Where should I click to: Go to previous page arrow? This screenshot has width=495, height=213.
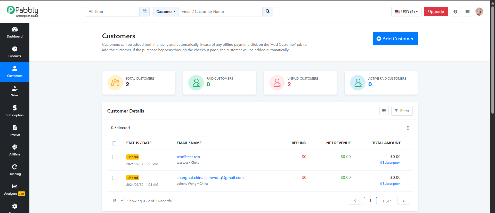(x=355, y=201)
